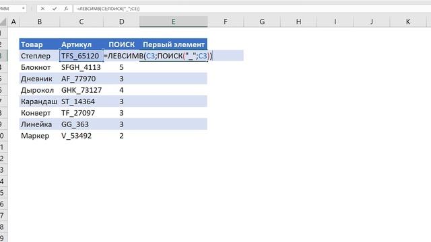Image resolution: width=431 pixels, height=242 pixels.
Task: Select the cell 'AF_77970'
Action: point(81,79)
